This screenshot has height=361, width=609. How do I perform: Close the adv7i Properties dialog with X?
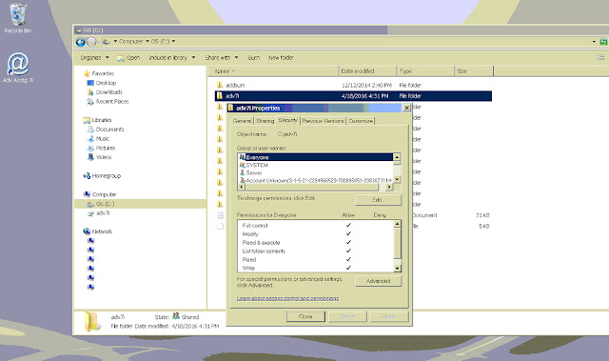coord(406,108)
